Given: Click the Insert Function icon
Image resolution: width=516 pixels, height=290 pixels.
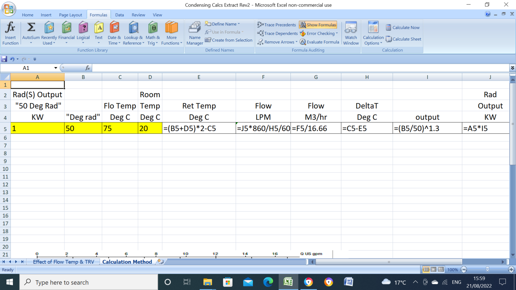Looking at the screenshot, I should (10, 28).
